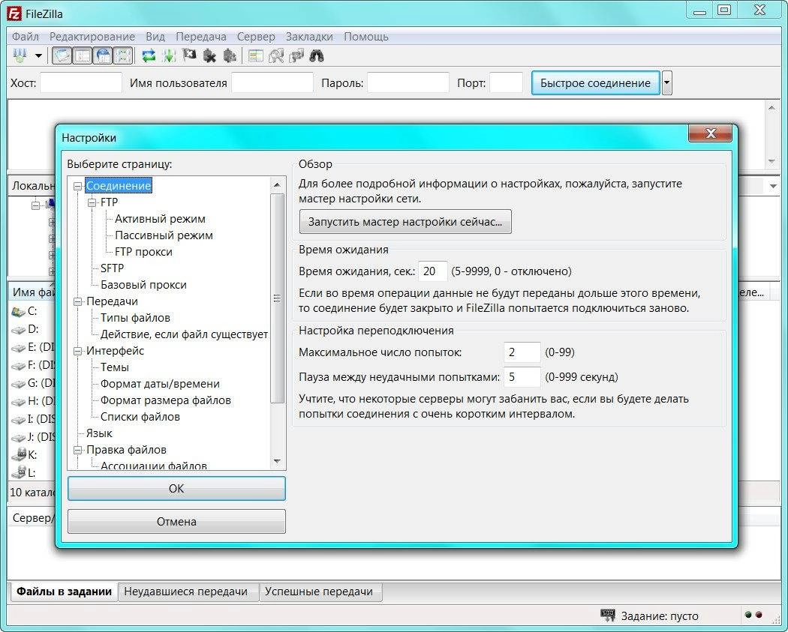
Task: Click the queue icon in status bar
Action: click(x=608, y=615)
